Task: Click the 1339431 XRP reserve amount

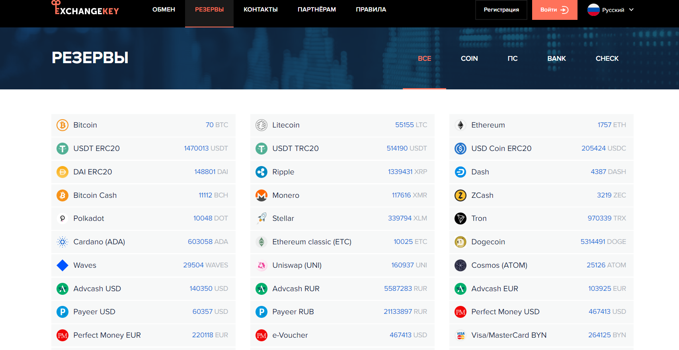Action: [408, 172]
